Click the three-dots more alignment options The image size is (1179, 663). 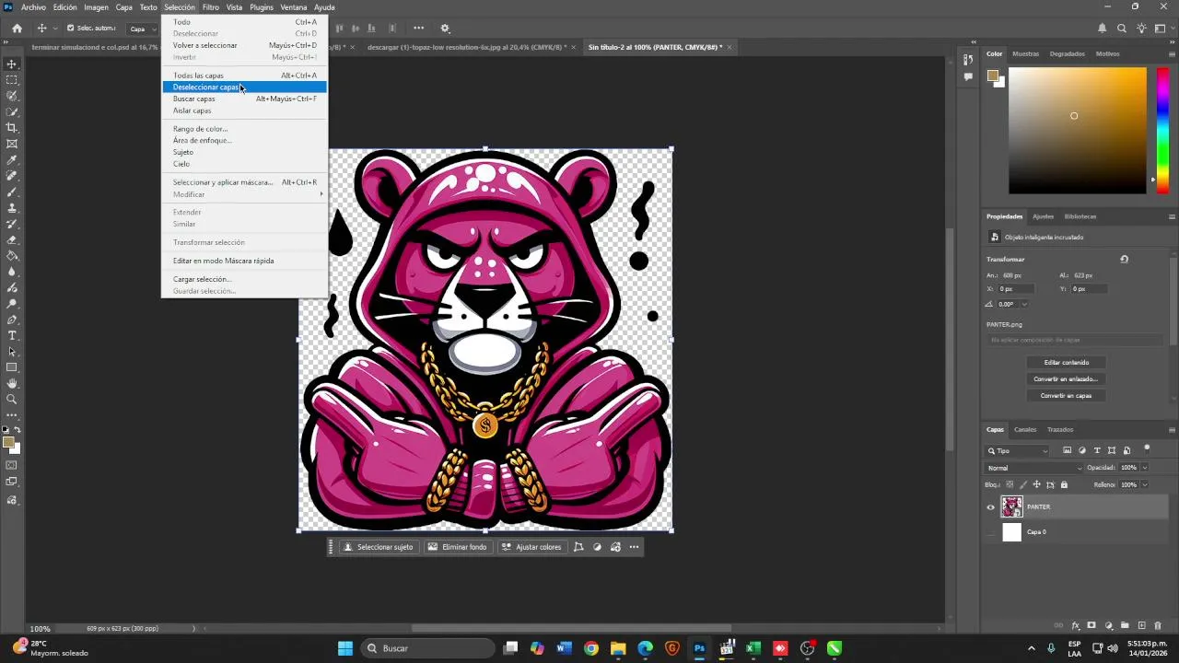pos(418,29)
